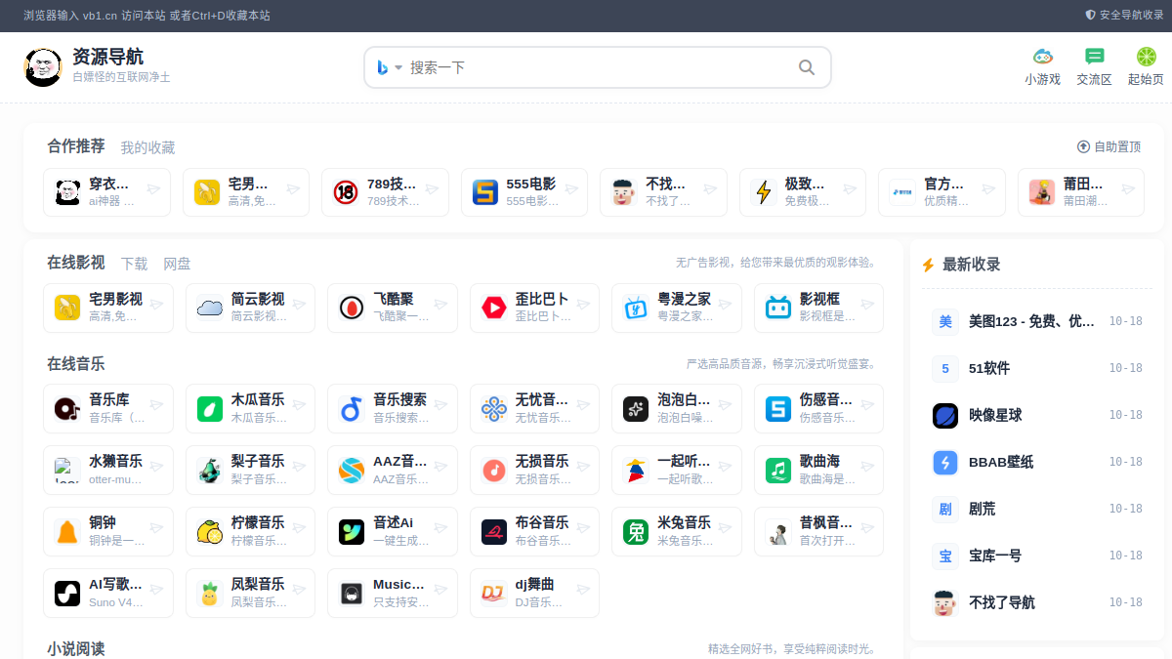Open the Bing search engine dropdown

click(x=390, y=67)
